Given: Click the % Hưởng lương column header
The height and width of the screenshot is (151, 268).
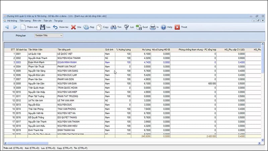Looking at the screenshot, I should click(x=123, y=50).
